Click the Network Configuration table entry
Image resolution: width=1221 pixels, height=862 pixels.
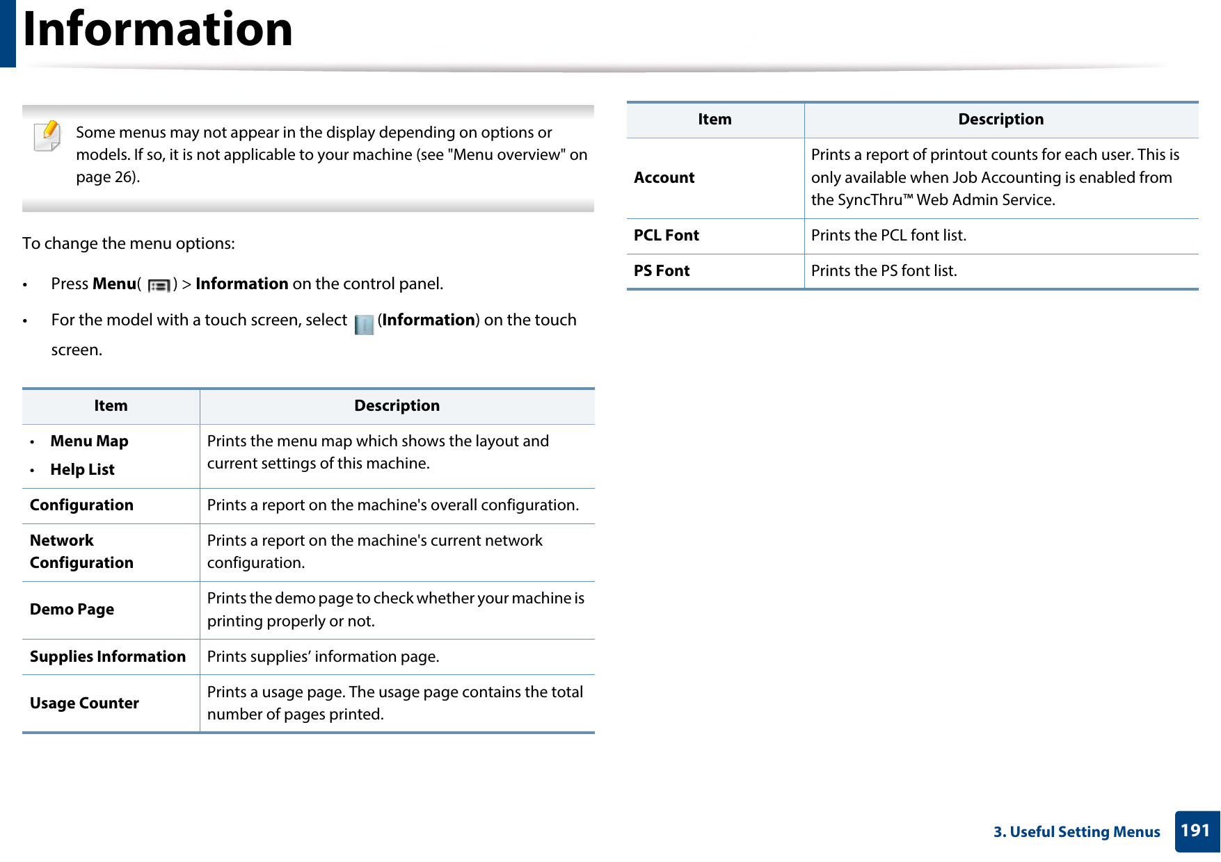[81, 552]
